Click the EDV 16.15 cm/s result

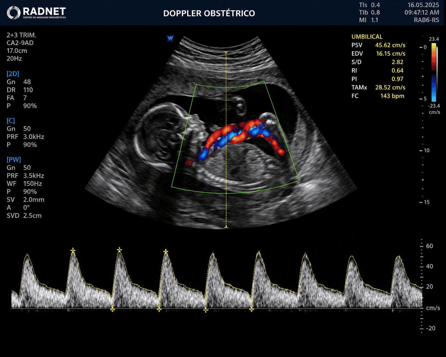pos(378,53)
